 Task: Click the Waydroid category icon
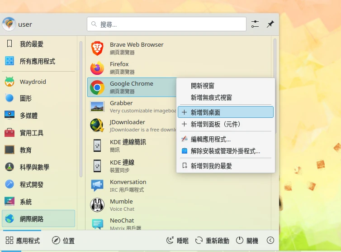click(x=9, y=82)
